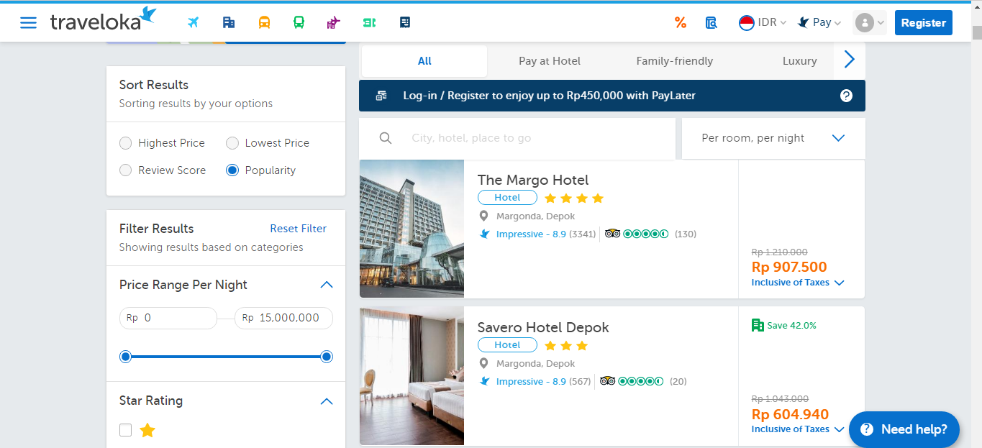982x448 pixels.
Task: Click Hotel tag on Savero Hotel Depok
Action: click(x=507, y=345)
